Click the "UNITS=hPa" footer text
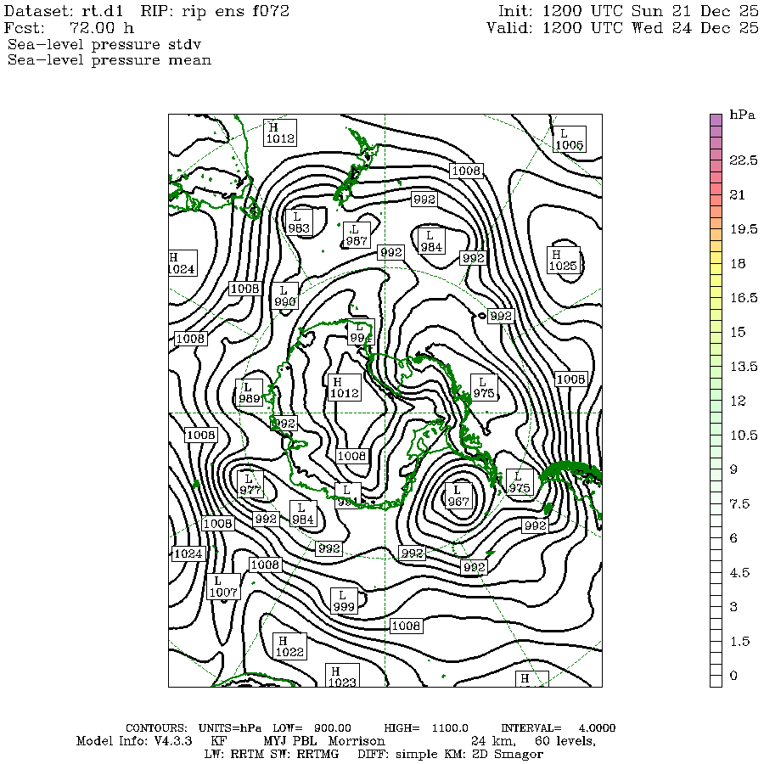The width and height of the screenshot is (764, 764). [230, 728]
